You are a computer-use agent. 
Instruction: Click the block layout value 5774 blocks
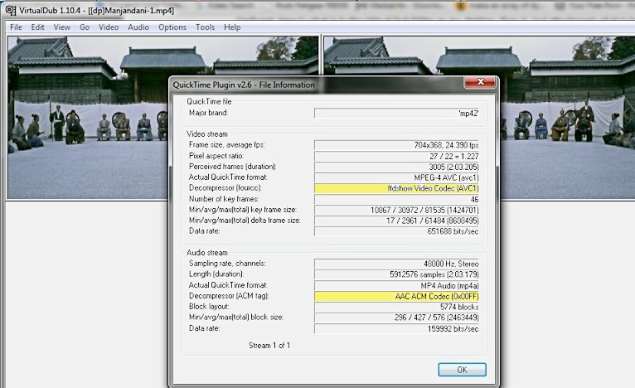(396, 307)
